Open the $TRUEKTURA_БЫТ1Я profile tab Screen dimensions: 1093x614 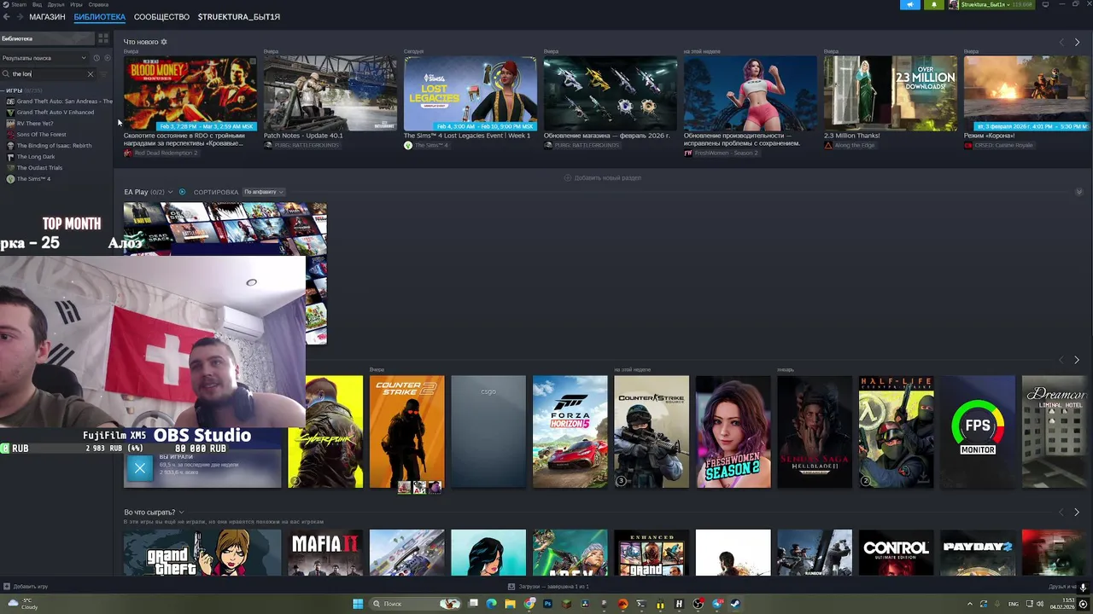pyautogui.click(x=238, y=17)
